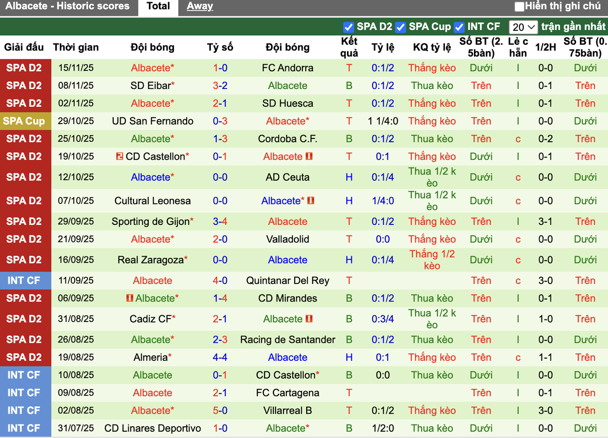Click the 1-4 score of CD Mirandes match
The height and width of the screenshot is (438, 608).
[220, 298]
